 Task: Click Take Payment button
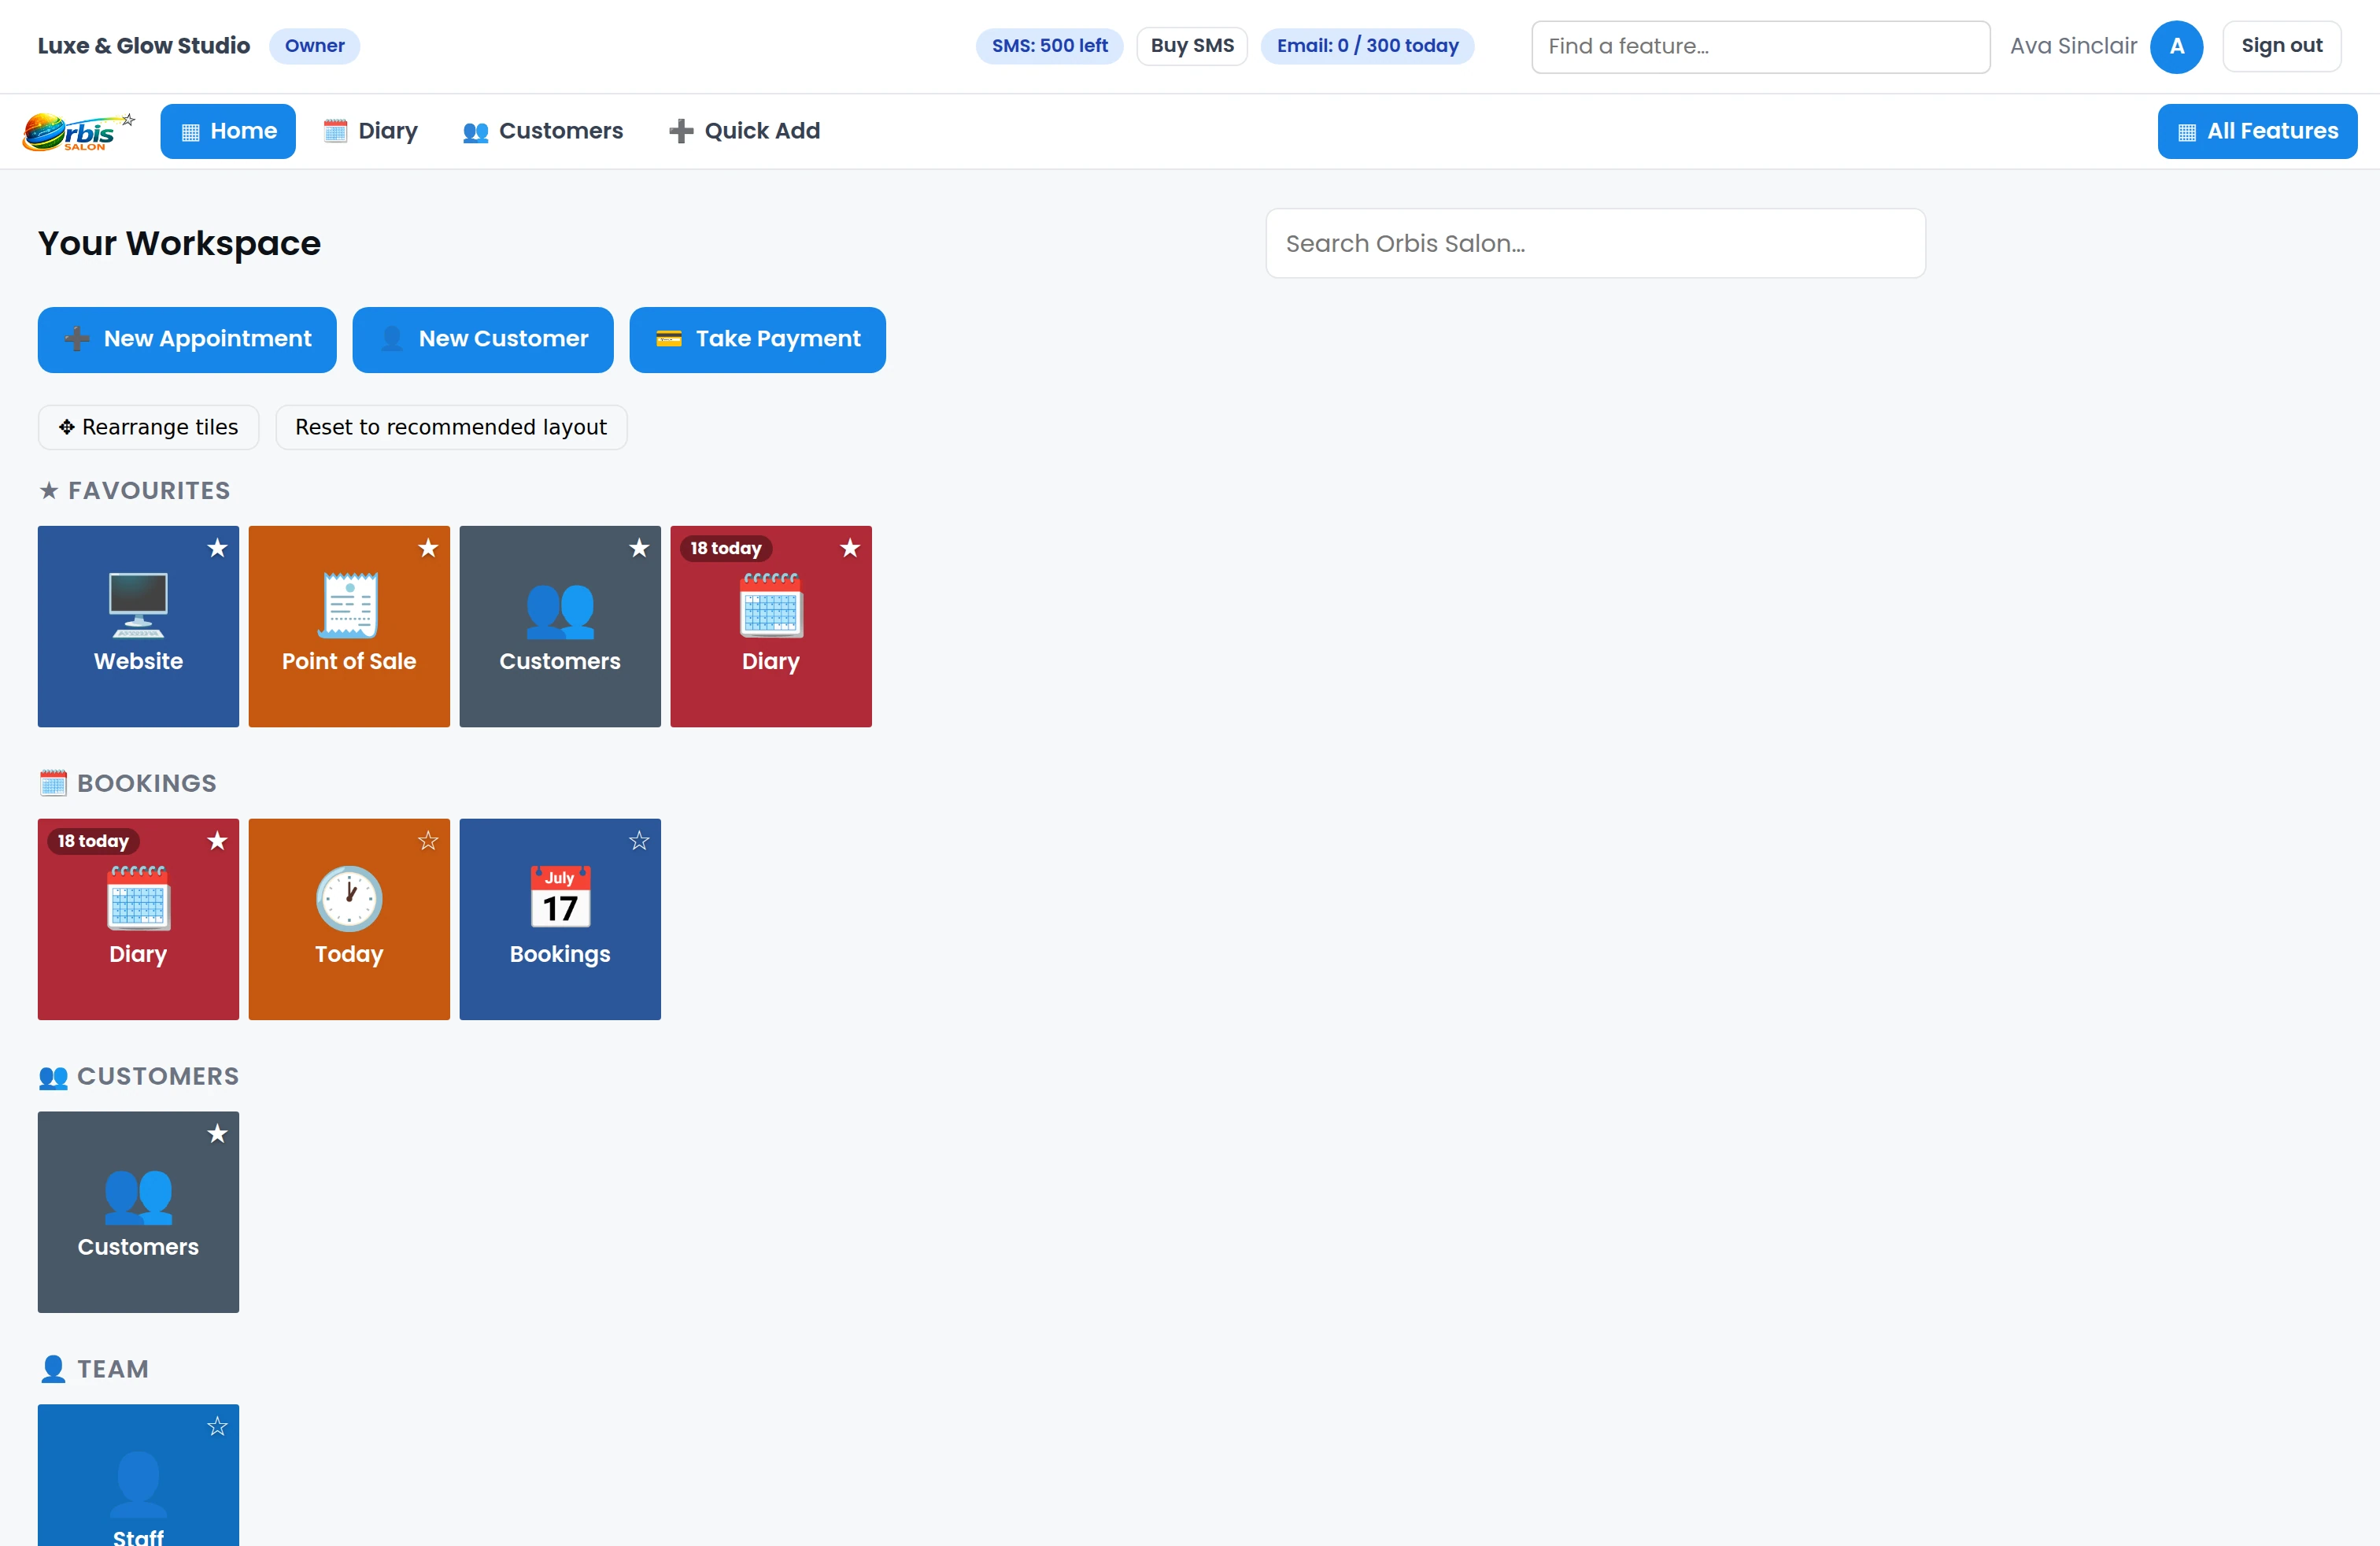(x=758, y=340)
